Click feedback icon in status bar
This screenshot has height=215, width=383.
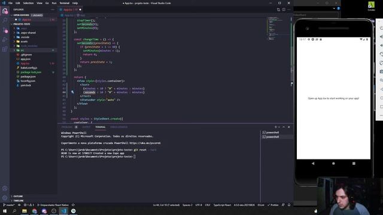283,205
